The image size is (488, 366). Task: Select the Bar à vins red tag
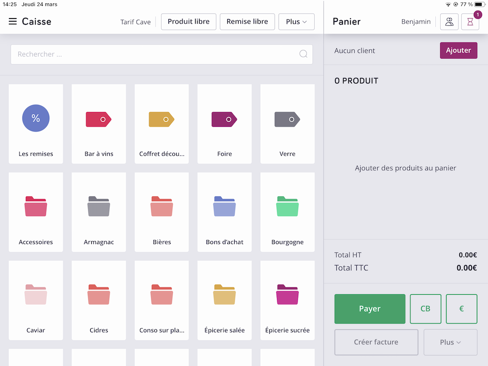[99, 124]
